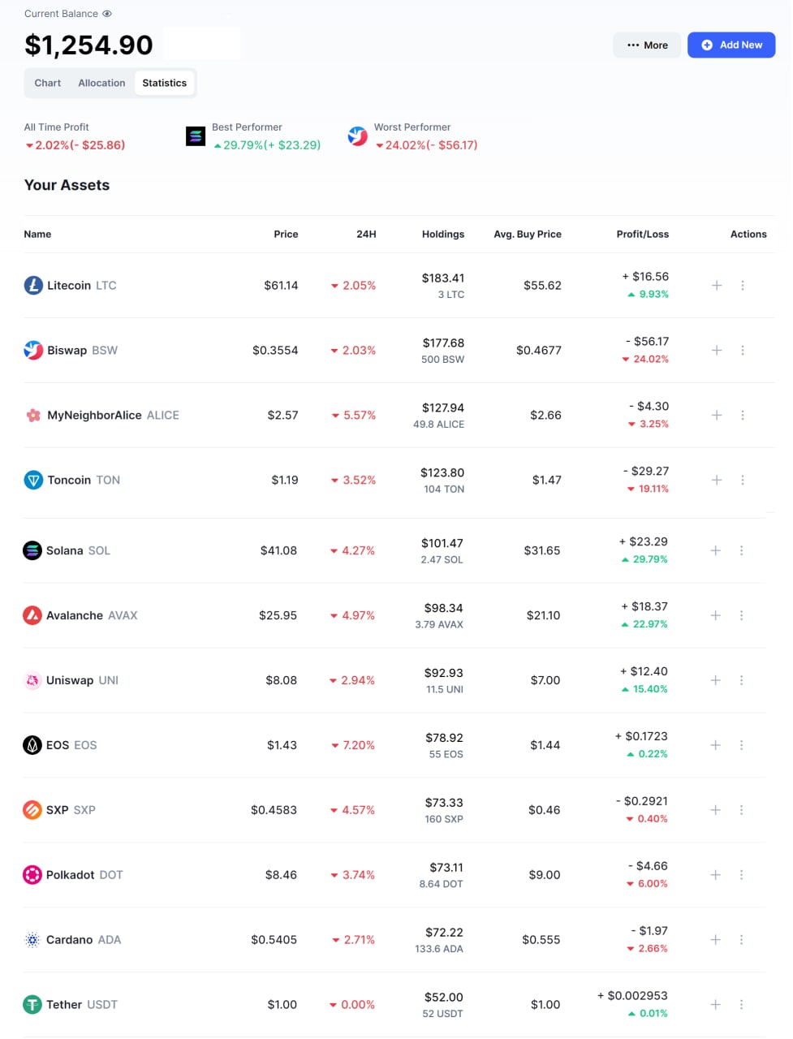Switch to the Allocation tab
The width and height of the screenshot is (793, 1039).
(101, 83)
